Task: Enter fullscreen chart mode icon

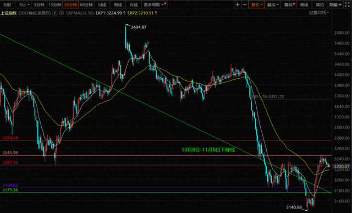Action: point(347,4)
